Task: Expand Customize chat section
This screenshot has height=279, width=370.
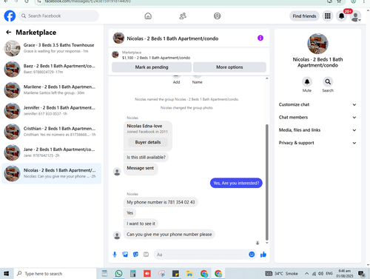Action: 317,104
